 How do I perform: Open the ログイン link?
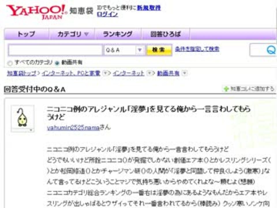pos(107,14)
